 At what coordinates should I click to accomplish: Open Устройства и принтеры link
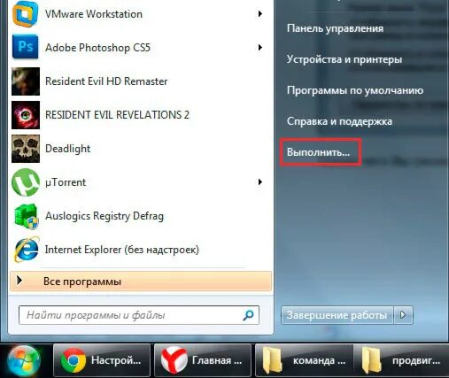tap(344, 59)
